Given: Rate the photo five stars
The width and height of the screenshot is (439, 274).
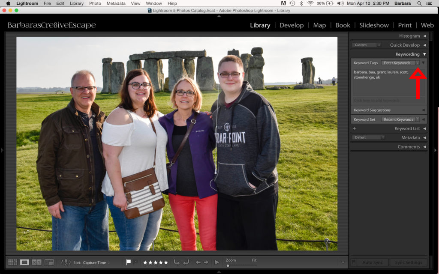Looking at the screenshot, I should pos(166,262).
